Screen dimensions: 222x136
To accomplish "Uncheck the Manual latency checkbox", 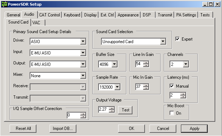I will pos(172,86).
